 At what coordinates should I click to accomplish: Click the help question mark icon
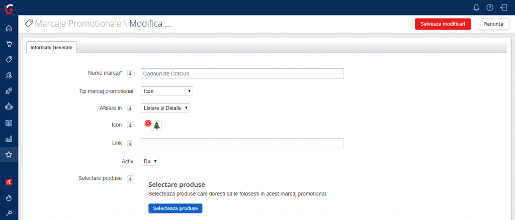(x=490, y=8)
